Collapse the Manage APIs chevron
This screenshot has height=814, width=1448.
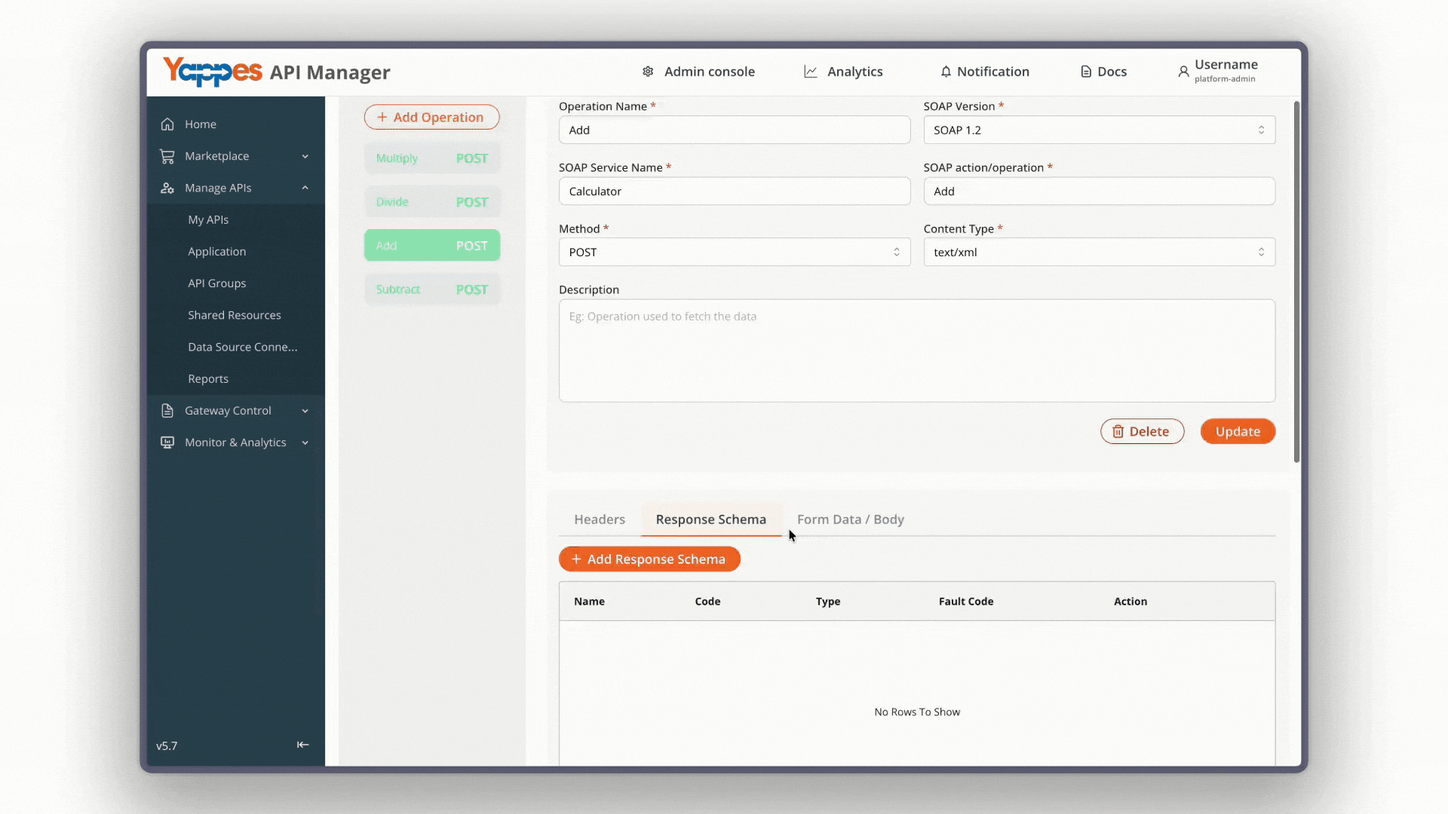coord(305,188)
